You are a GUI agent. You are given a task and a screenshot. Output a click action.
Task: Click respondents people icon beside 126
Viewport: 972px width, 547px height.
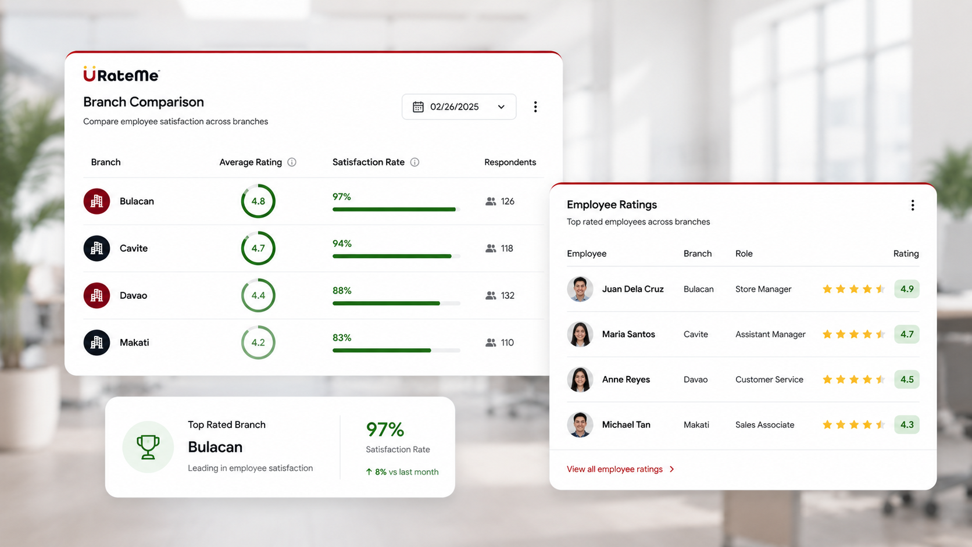click(x=491, y=201)
